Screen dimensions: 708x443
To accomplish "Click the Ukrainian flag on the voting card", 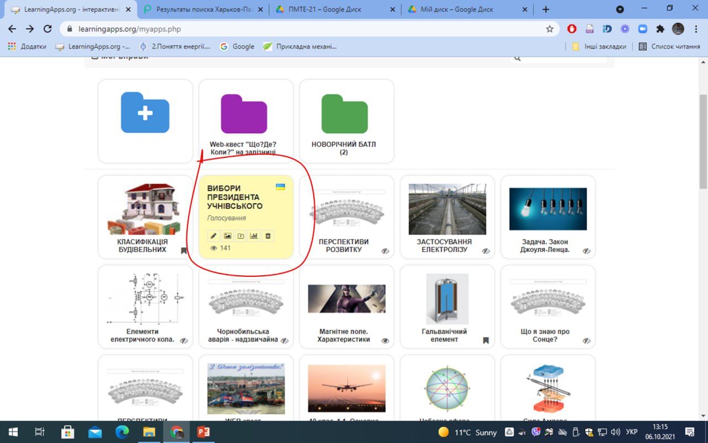I will pyautogui.click(x=280, y=187).
